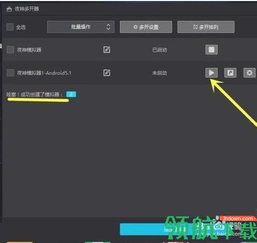Select the 已启动 status text

pyautogui.click(x=159, y=50)
